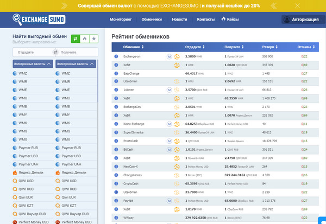Click the Отдадите search field
The width and height of the screenshot is (326, 224).
(31, 52)
